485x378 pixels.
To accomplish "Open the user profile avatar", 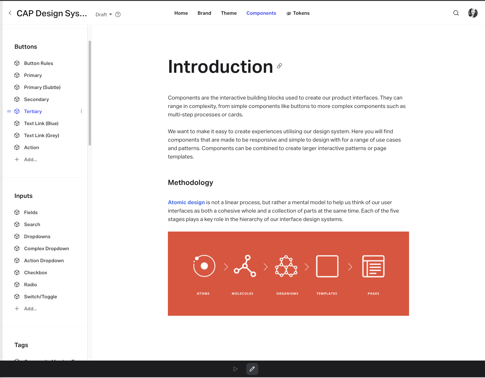I will (x=473, y=13).
